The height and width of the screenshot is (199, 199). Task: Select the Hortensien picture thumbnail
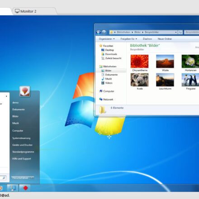tap(190, 62)
